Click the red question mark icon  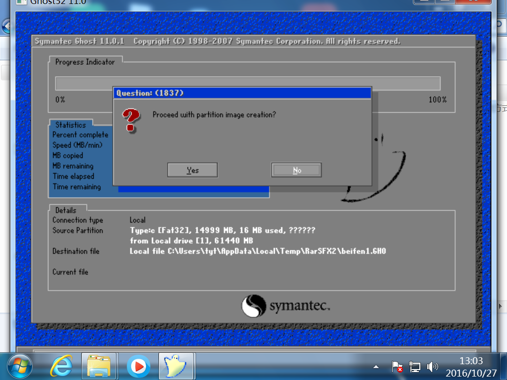(131, 120)
